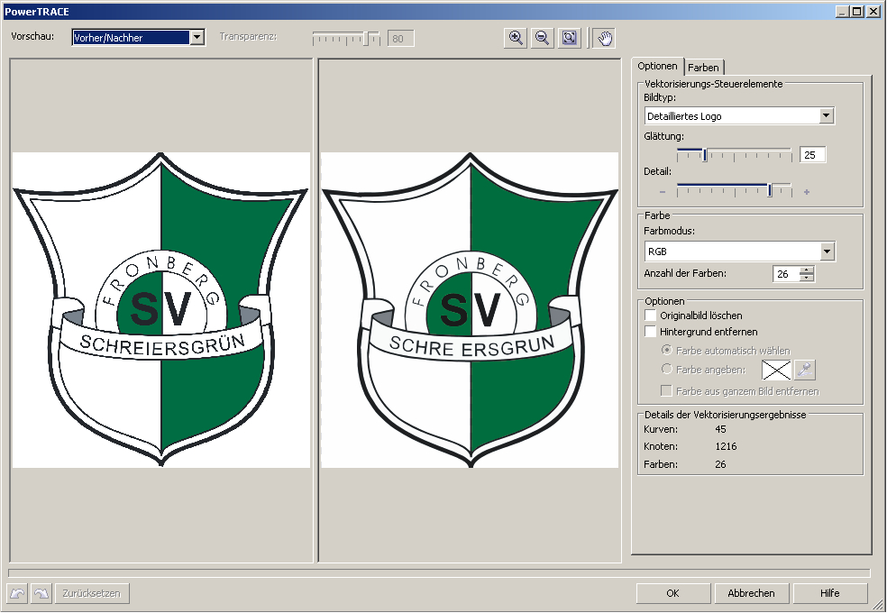Viewport: 887px width, 613px height.
Task: Click the Transparenz value field 80
Action: coord(400,39)
